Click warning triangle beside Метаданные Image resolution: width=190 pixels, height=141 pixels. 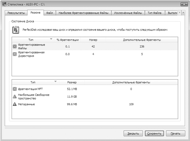(x=15, y=104)
